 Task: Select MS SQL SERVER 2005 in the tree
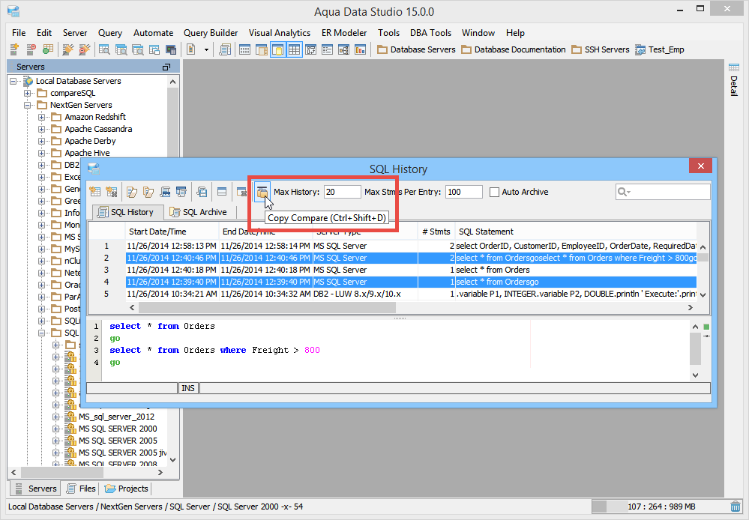(x=118, y=441)
